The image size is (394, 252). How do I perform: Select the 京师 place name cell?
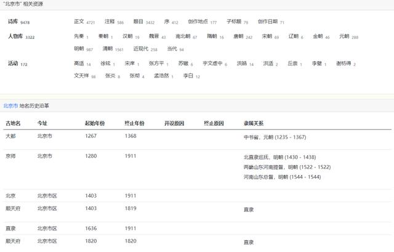[x=10, y=156]
